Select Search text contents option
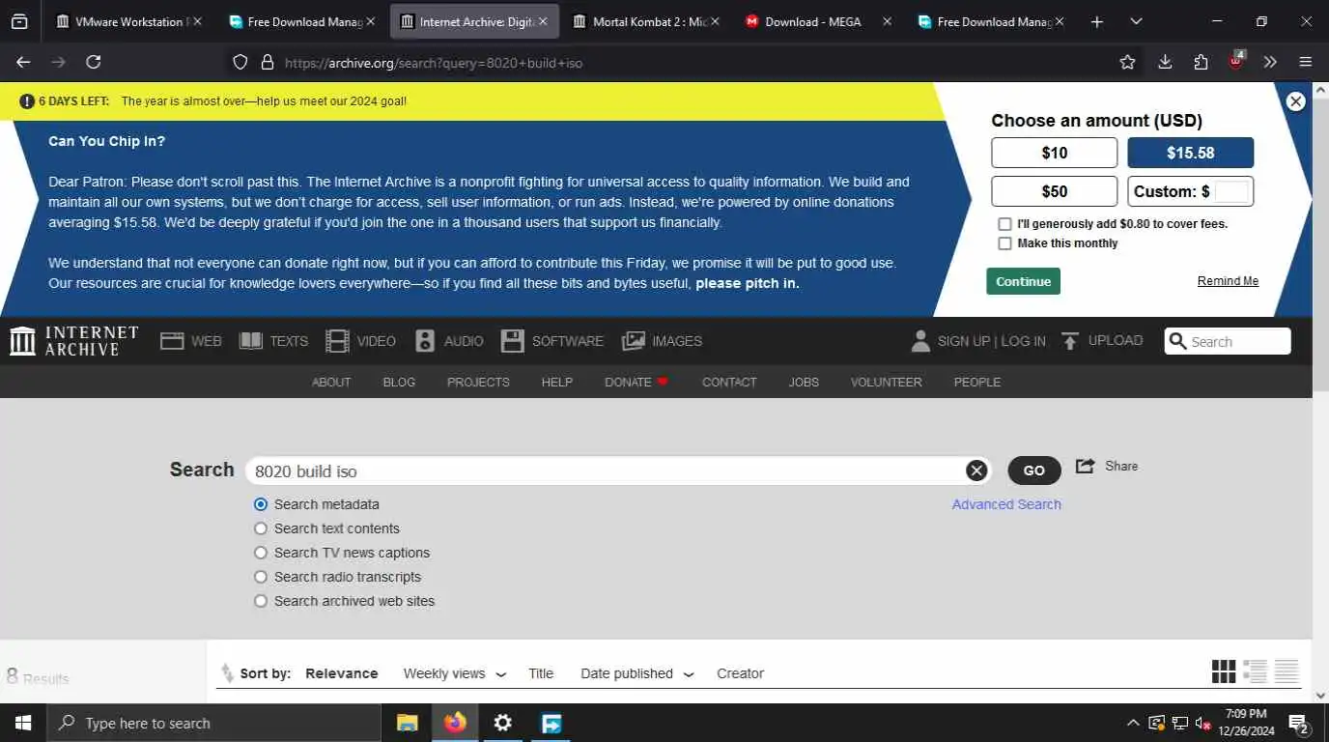This screenshot has height=742, width=1329. [x=261, y=528]
